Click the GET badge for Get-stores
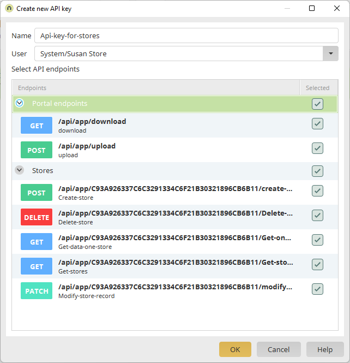 tap(37, 266)
